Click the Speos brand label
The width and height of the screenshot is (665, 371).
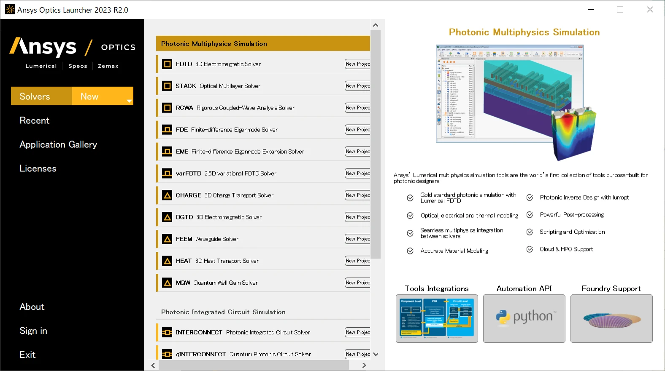click(78, 66)
